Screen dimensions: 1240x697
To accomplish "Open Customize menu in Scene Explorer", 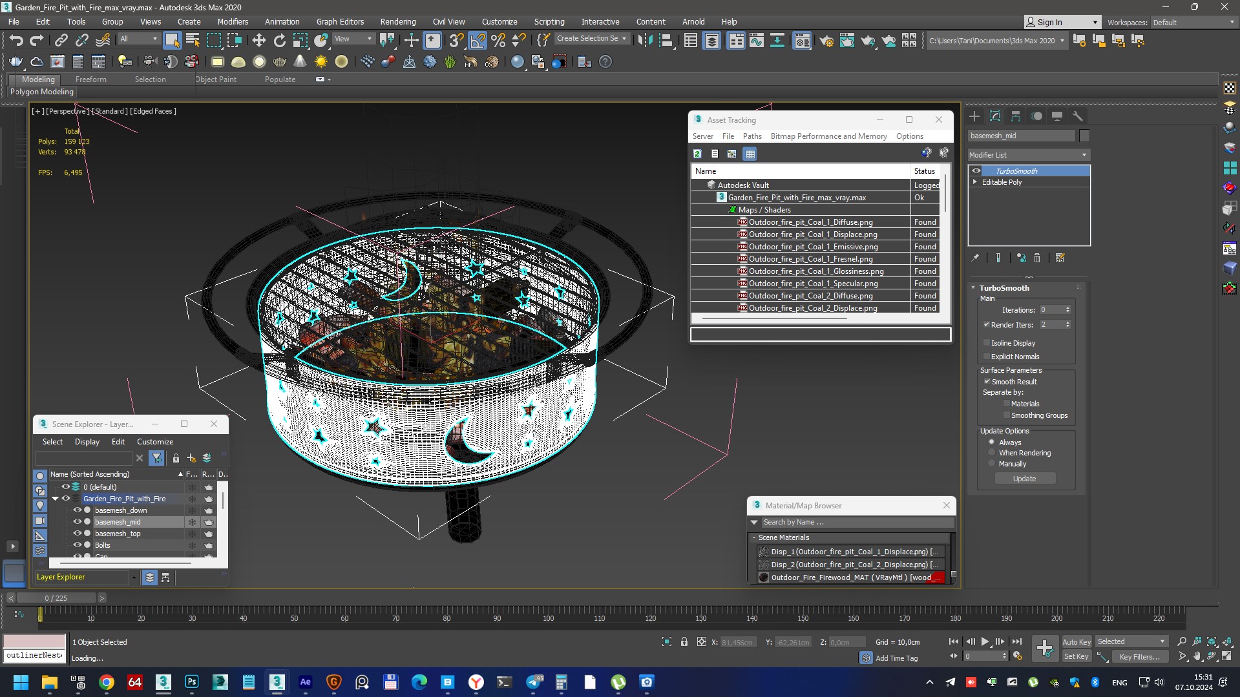I will tap(155, 442).
